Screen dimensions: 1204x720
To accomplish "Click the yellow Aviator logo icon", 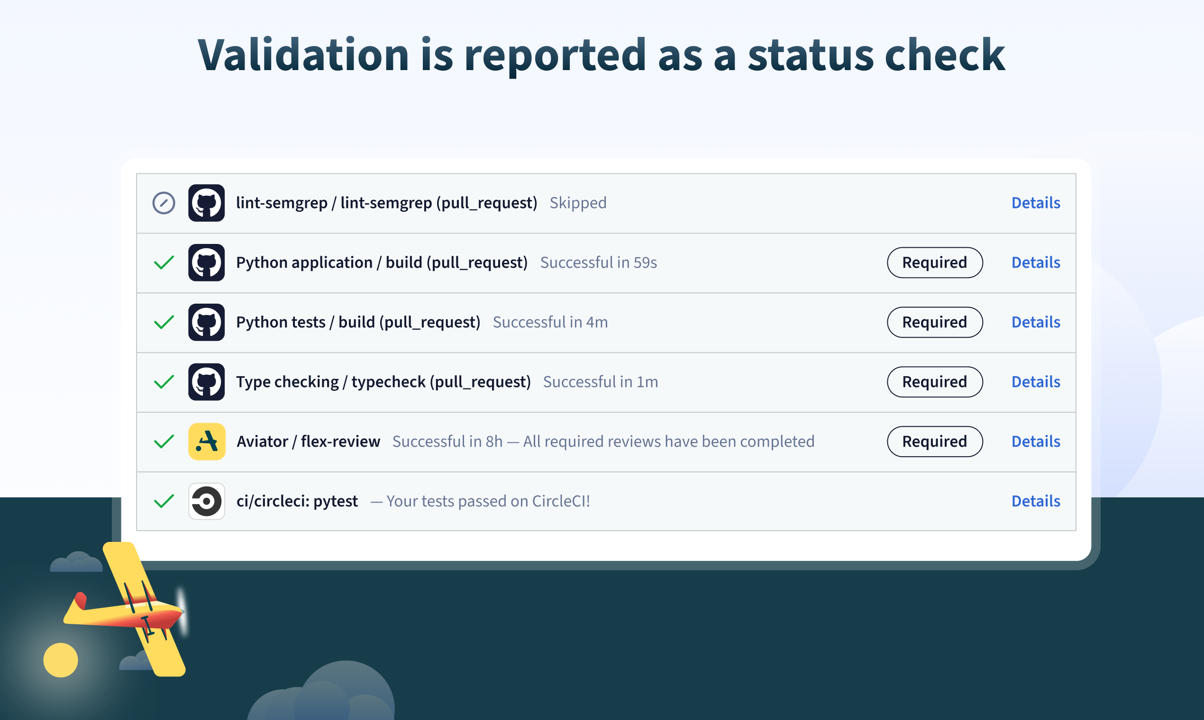I will pyautogui.click(x=206, y=441).
